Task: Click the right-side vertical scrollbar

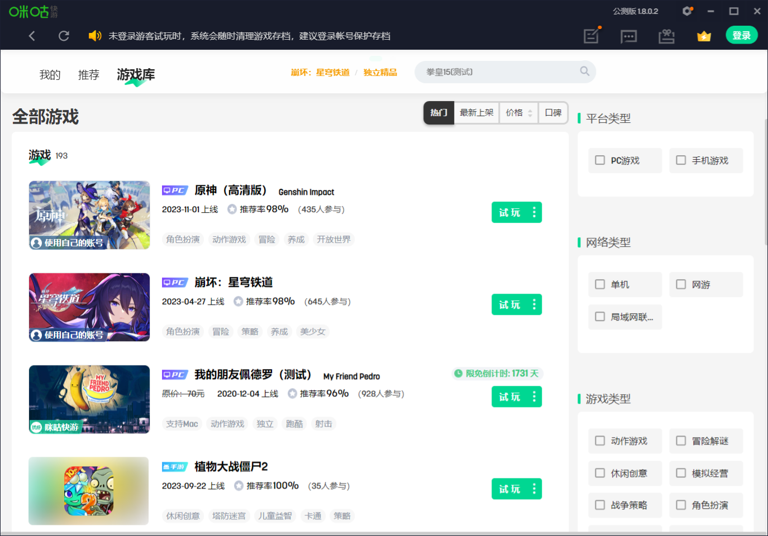Action: tap(766, 182)
